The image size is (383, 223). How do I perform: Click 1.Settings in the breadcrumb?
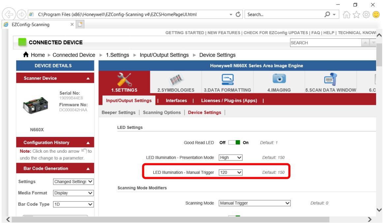point(117,55)
